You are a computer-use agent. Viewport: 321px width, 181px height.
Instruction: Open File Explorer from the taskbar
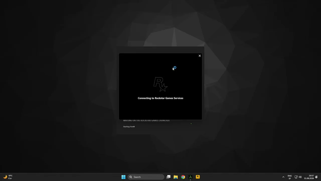coord(176,177)
